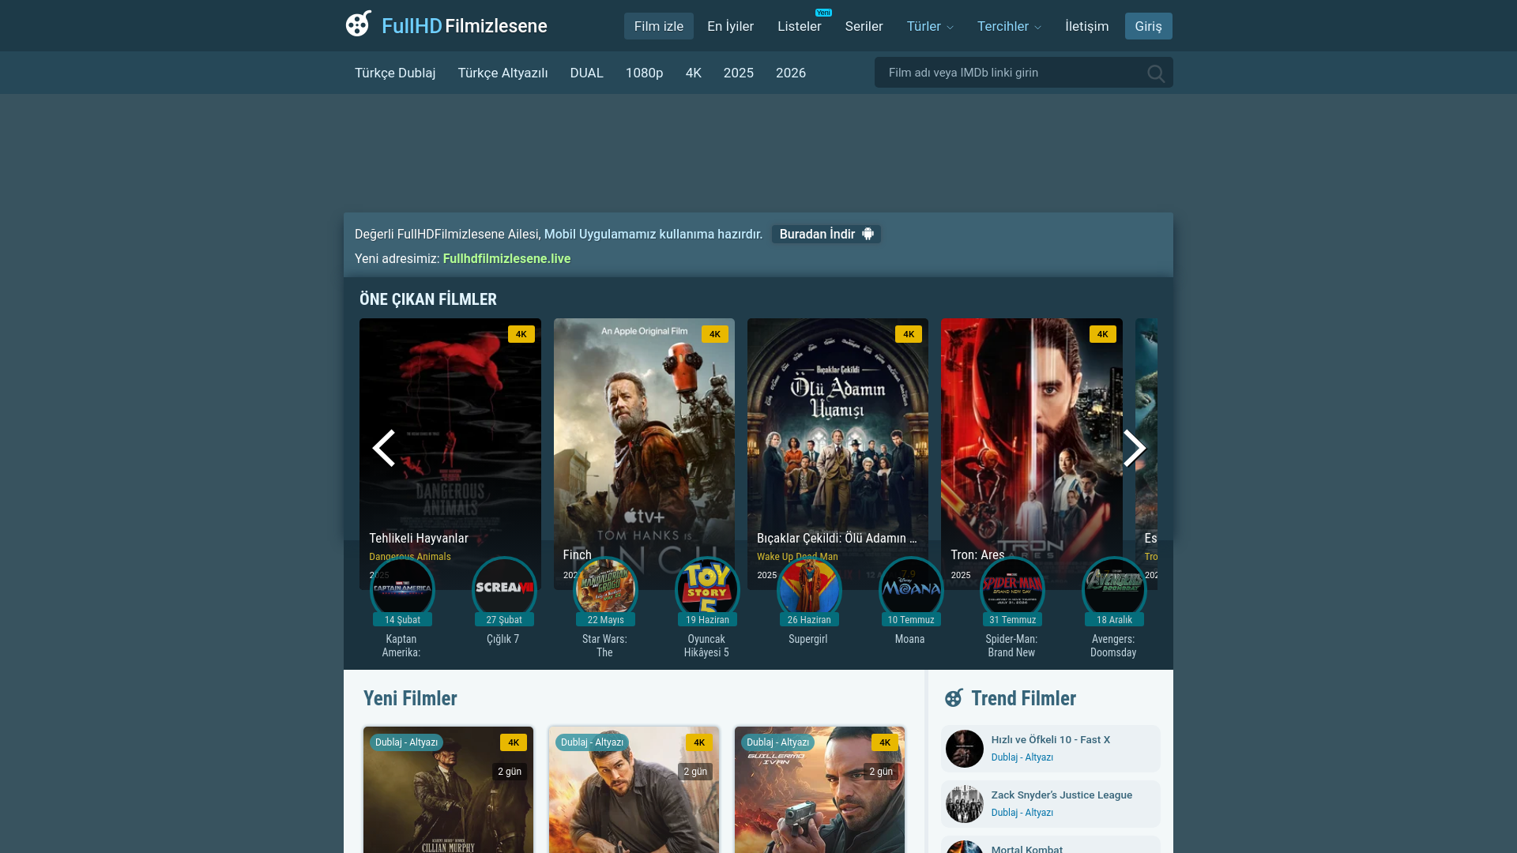Click the Giriş login button
1517x853 pixels.
[1148, 26]
